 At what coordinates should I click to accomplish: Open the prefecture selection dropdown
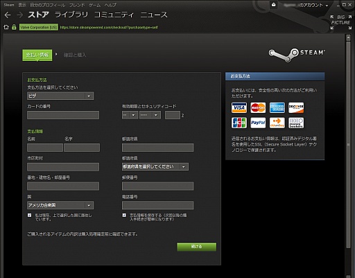coord(155,166)
